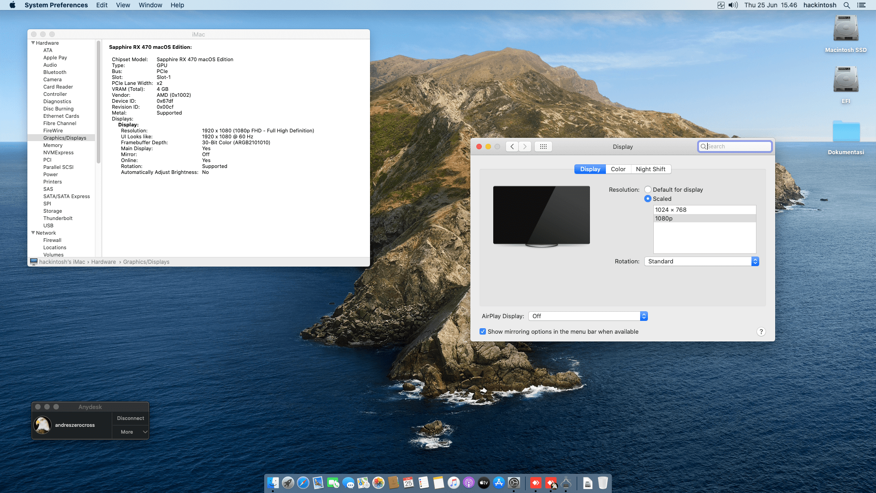Open the Trash in the Dock

[x=603, y=483]
